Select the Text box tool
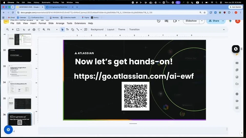Screen dimensions: 246x138 point(67,29)
